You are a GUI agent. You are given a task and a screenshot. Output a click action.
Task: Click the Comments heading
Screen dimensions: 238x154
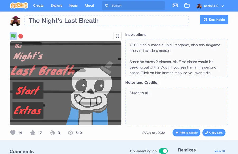(22, 151)
